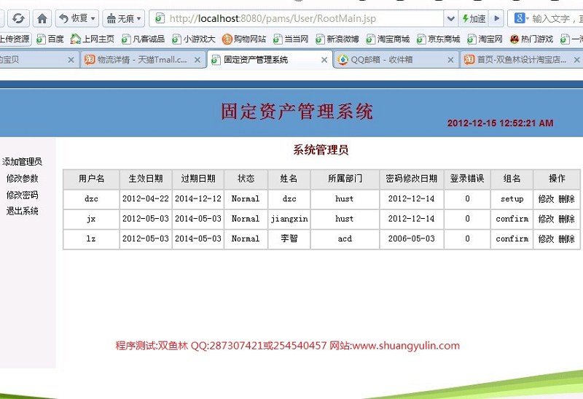Image resolution: width=583 pixels, height=399 pixels.
Task: Go to browser home page icon
Action: [x=42, y=18]
